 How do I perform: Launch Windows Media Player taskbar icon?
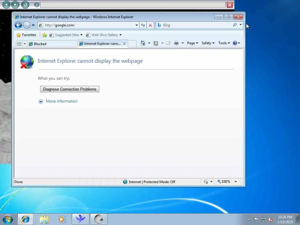[x=62, y=219]
